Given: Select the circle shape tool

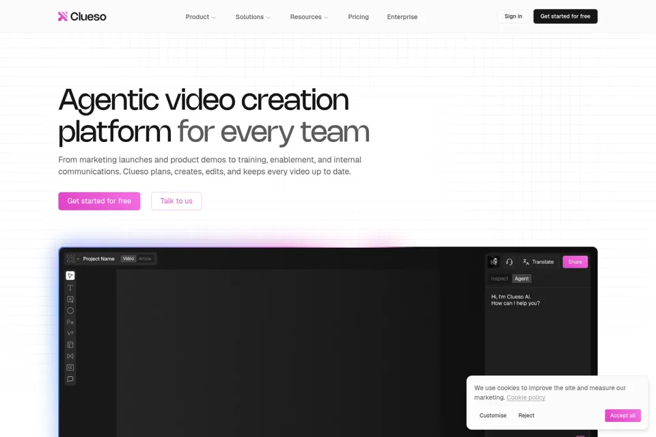Looking at the screenshot, I should [70, 311].
